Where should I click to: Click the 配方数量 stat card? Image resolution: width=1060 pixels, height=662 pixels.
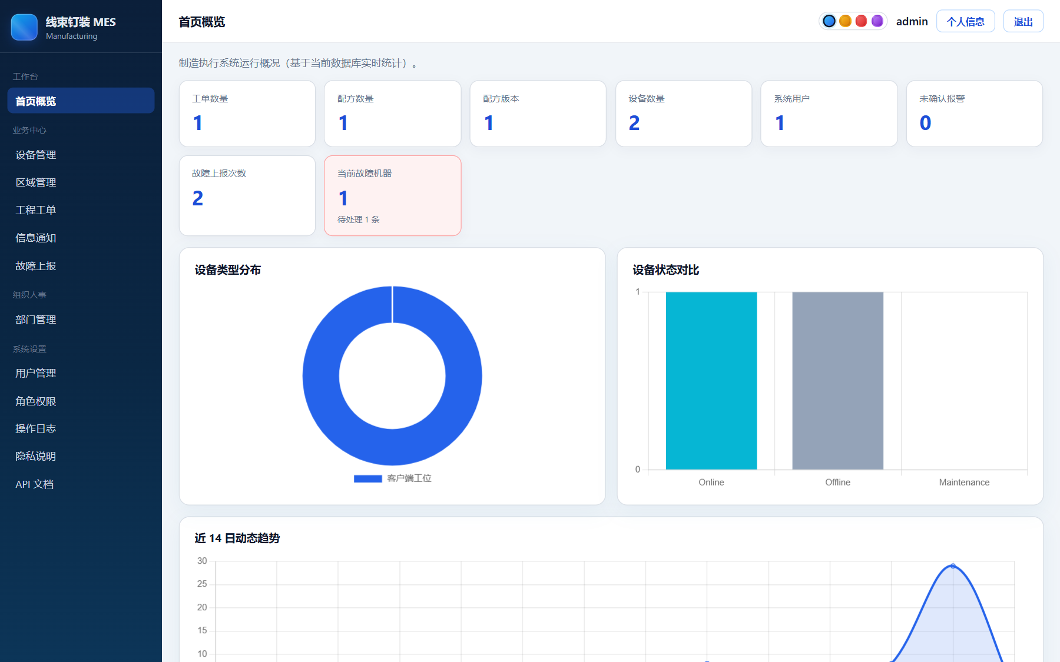point(393,114)
